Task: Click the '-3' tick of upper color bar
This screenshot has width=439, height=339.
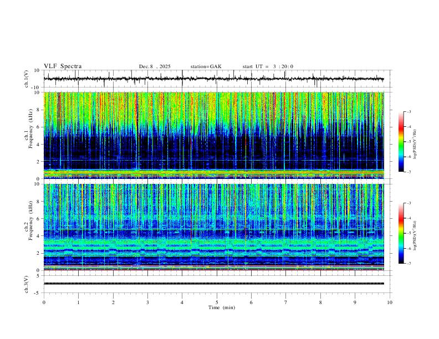Action: point(409,111)
